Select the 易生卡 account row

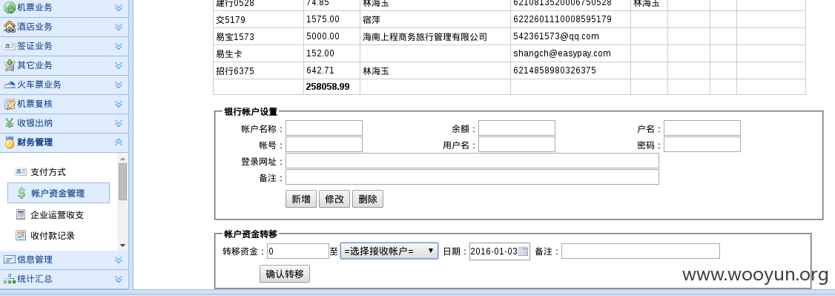(x=509, y=53)
